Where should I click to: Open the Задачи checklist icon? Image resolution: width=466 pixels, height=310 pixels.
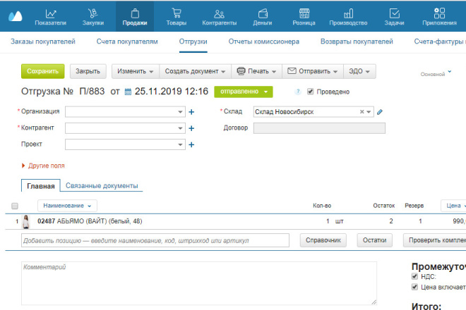tap(395, 13)
